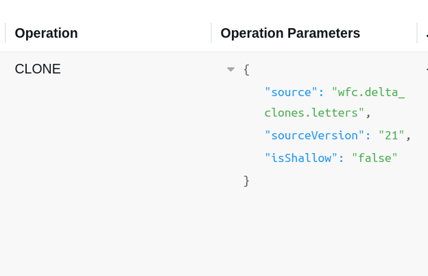This screenshot has width=428, height=276.
Task: Click the empty area below CLONE cell
Action: [x=103, y=172]
